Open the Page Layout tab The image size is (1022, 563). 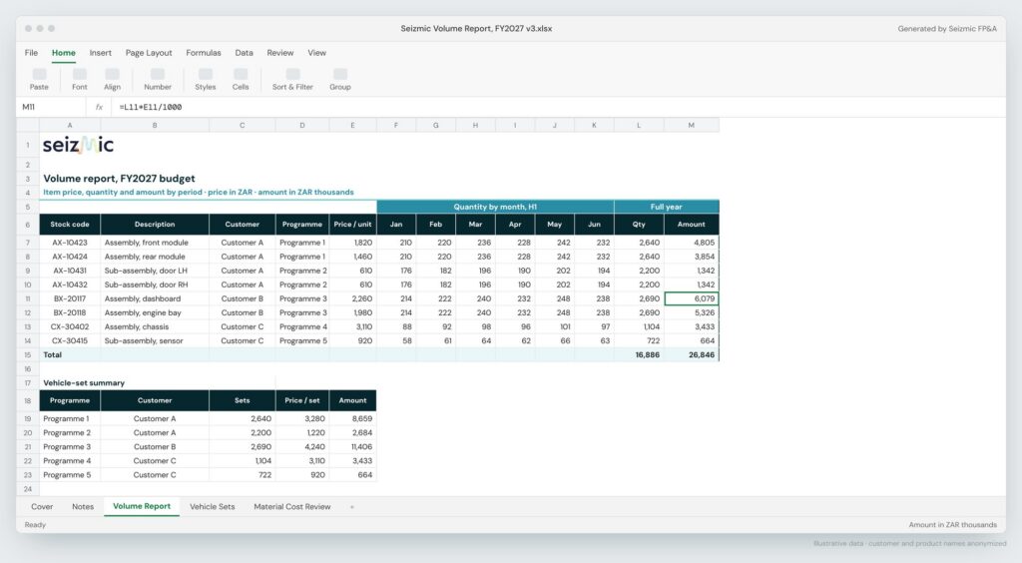pyautogui.click(x=149, y=53)
